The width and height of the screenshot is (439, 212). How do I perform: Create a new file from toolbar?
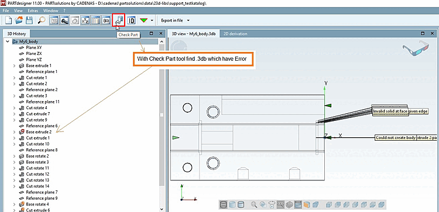coord(9,20)
